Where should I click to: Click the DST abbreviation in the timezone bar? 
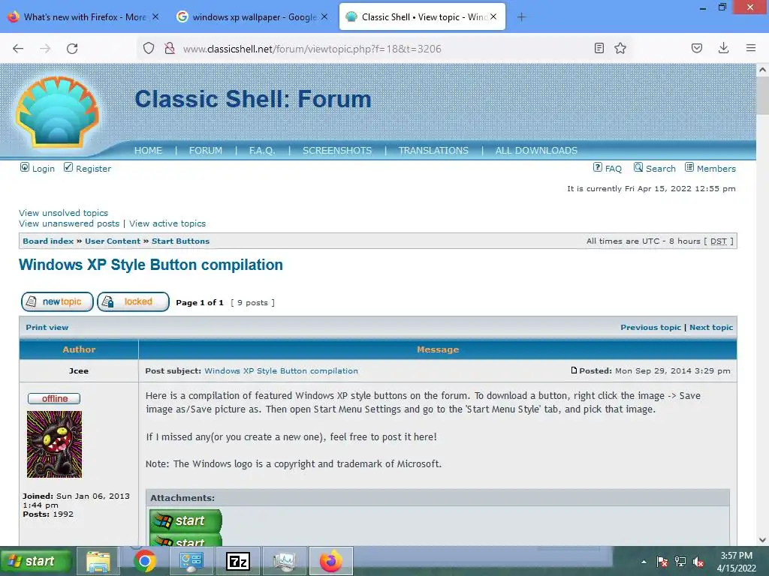pos(719,241)
